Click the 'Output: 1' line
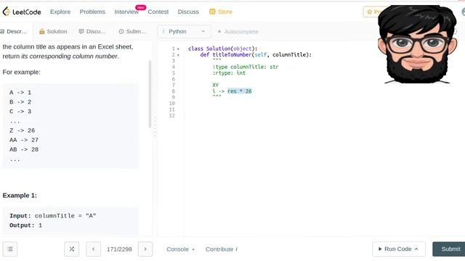 tap(26, 225)
